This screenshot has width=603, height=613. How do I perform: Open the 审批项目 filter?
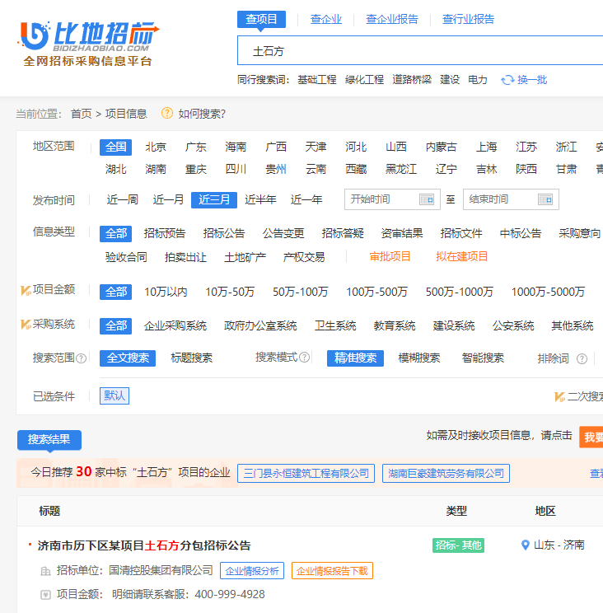[390, 257]
